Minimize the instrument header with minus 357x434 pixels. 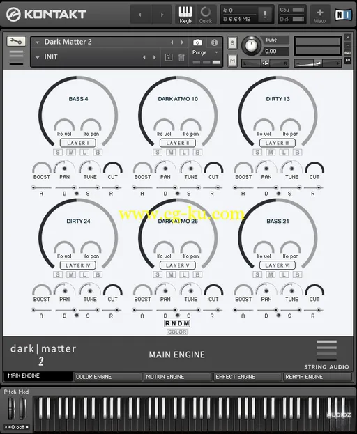click(348, 45)
